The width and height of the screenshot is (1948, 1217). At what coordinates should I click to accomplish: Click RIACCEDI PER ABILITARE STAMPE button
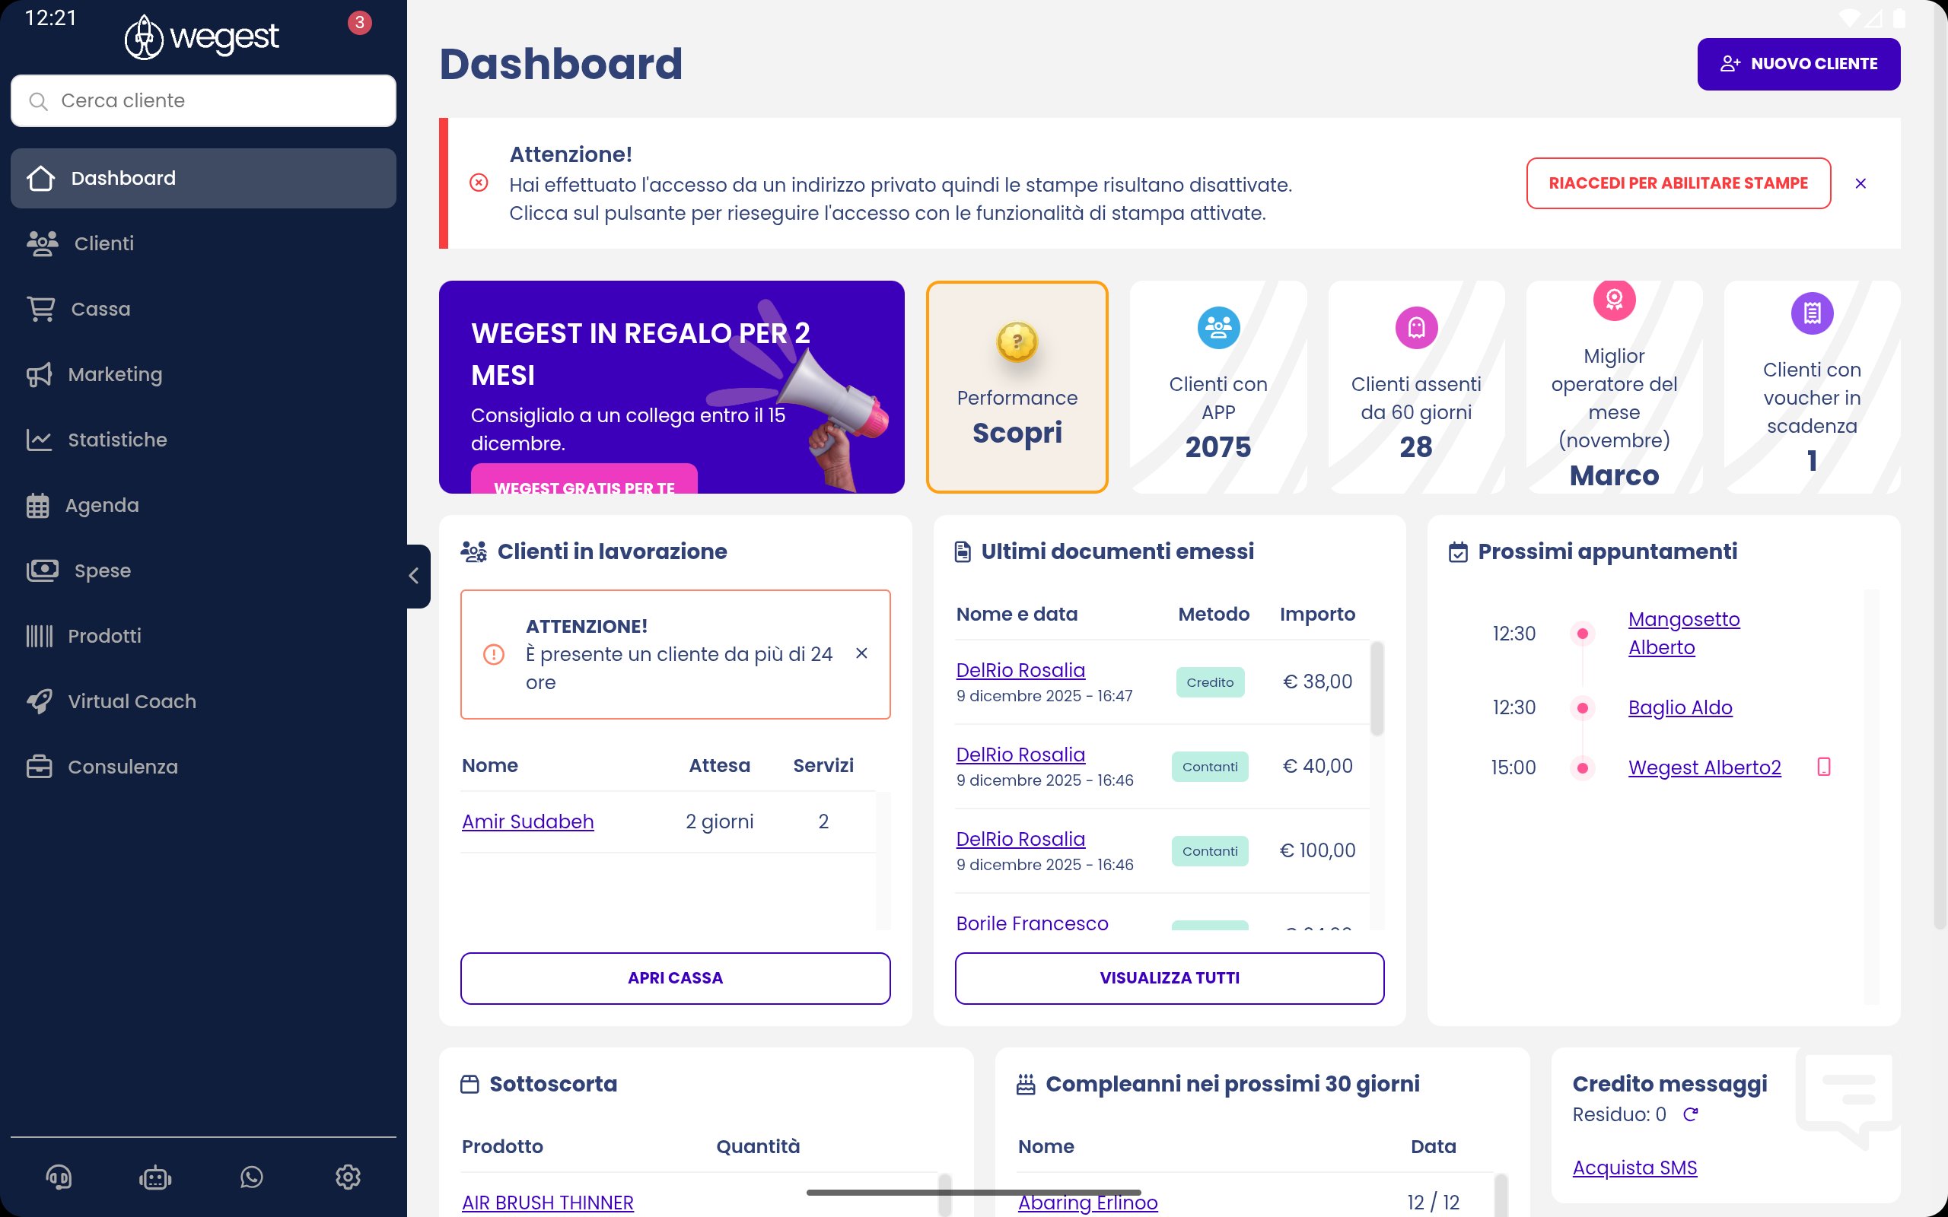point(1679,183)
